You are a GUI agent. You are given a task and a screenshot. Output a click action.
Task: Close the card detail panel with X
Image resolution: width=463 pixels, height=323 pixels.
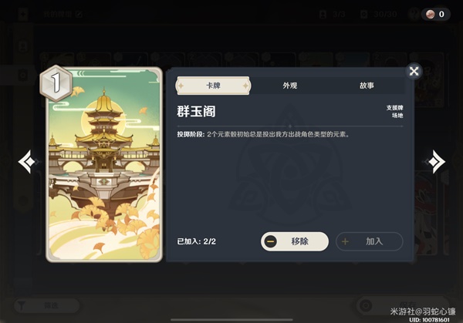pyautogui.click(x=414, y=71)
